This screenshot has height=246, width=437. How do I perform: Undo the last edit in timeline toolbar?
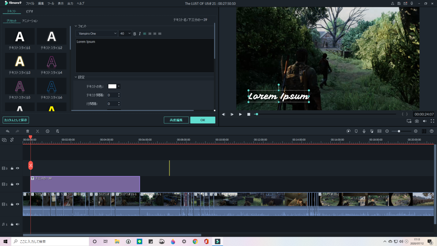coord(7,131)
